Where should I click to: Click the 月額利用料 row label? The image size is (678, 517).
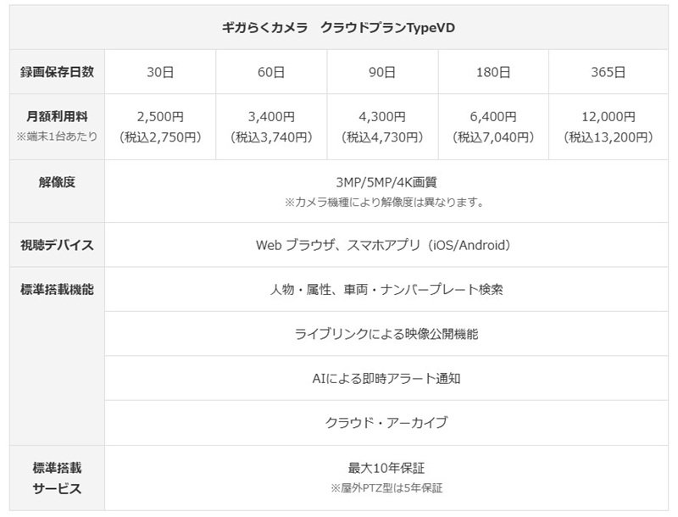coord(57,117)
